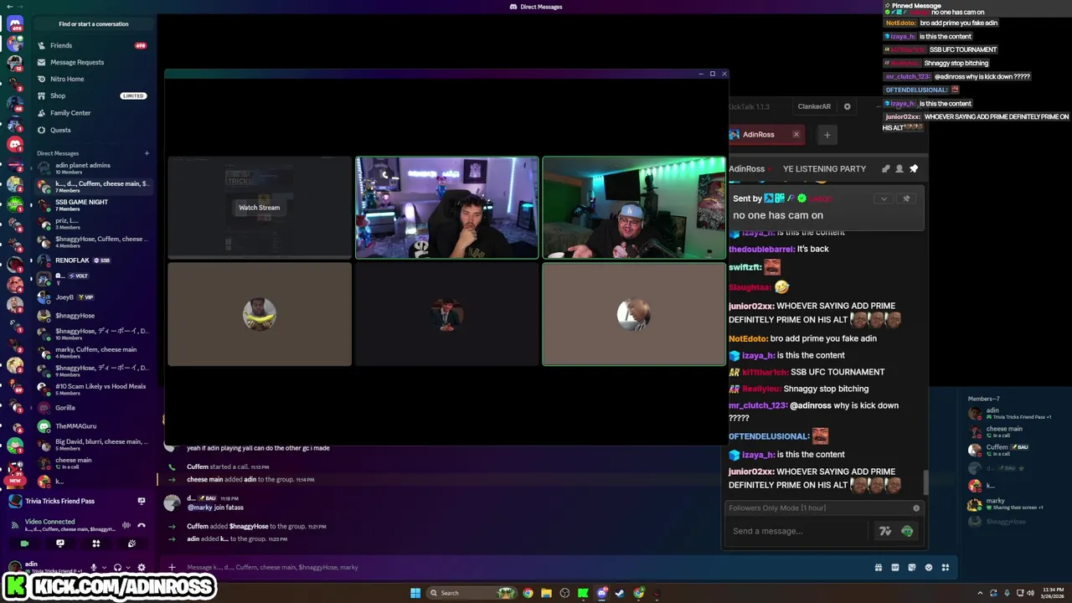Click Find or start a conversation box
The width and height of the screenshot is (1072, 603).
[x=94, y=24]
